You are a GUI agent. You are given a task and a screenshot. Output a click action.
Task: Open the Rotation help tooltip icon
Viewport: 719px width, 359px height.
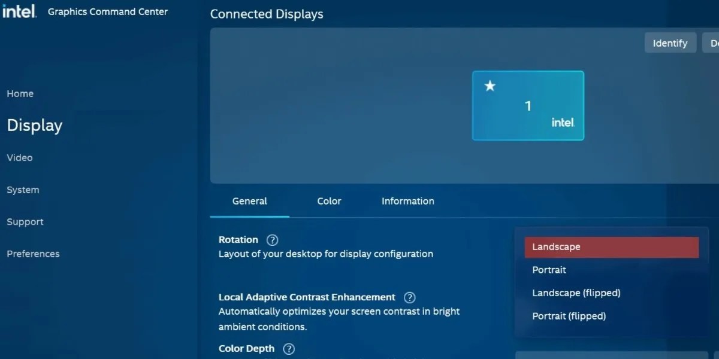(x=271, y=239)
